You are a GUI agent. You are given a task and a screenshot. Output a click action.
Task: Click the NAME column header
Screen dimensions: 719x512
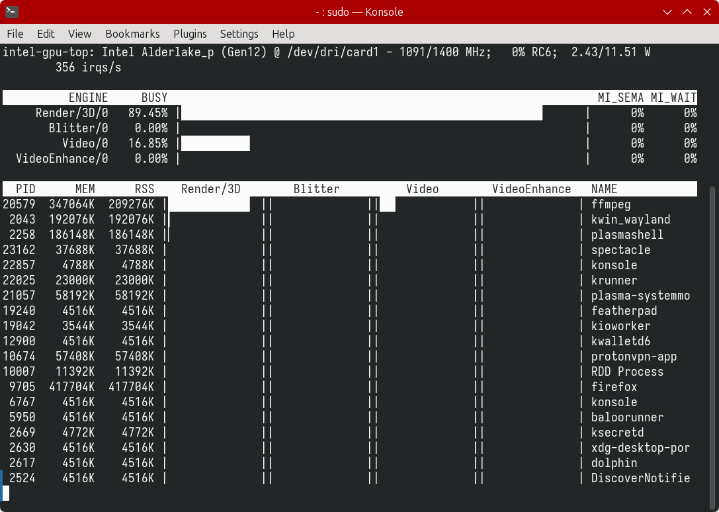pyautogui.click(x=604, y=189)
